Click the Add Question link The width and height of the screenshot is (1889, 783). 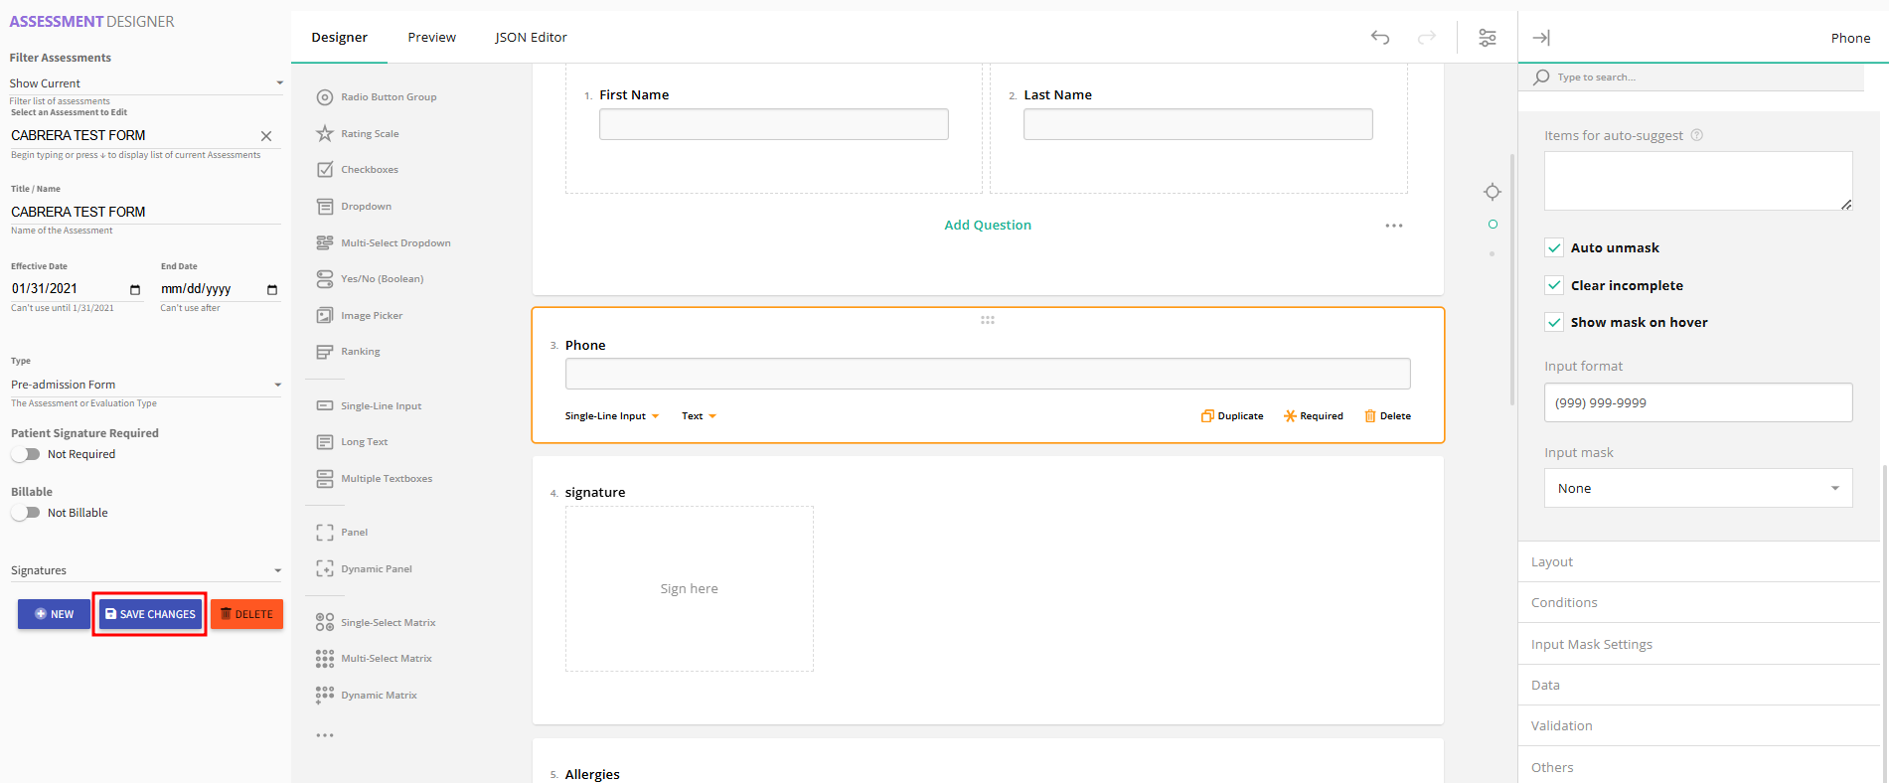click(987, 226)
